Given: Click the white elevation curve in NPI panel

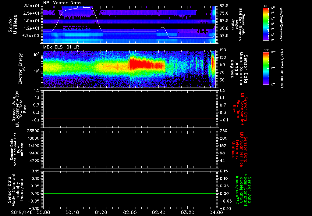Looking at the screenshot, I should pos(129,31).
